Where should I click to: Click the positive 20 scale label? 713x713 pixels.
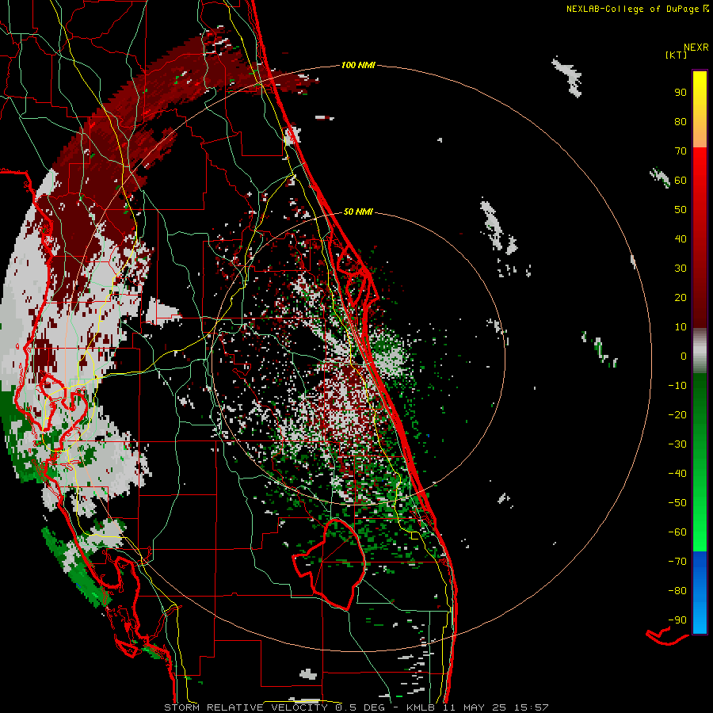click(681, 298)
